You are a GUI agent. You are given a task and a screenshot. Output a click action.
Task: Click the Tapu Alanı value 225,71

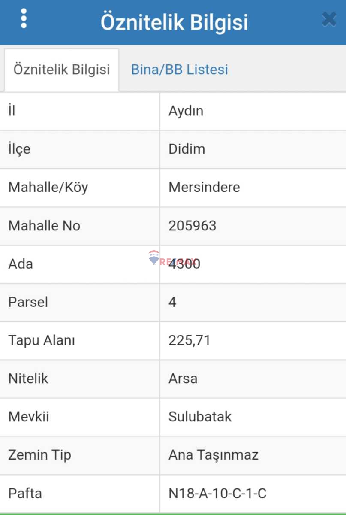190,340
